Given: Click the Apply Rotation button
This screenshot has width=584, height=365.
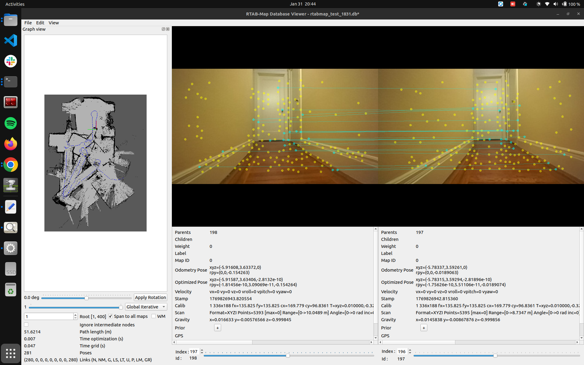Looking at the screenshot, I should tap(151, 297).
